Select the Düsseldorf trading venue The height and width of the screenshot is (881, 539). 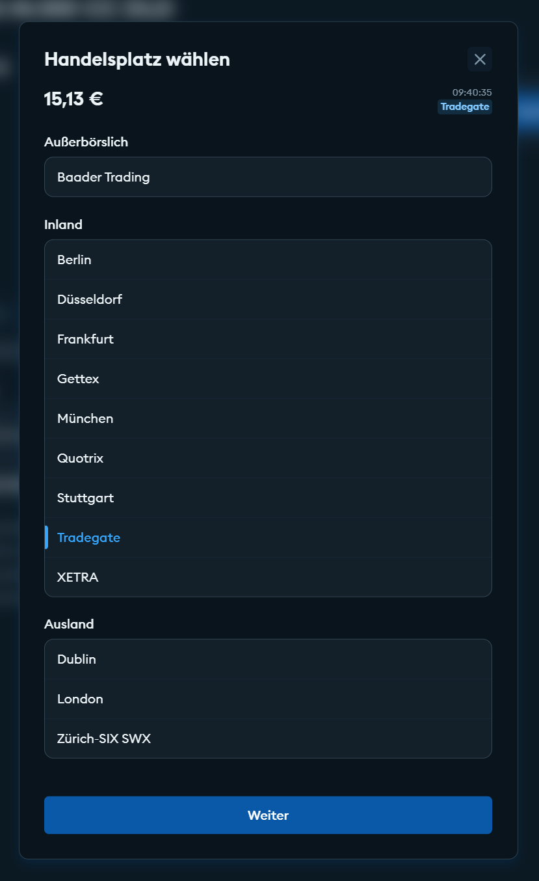tap(268, 299)
